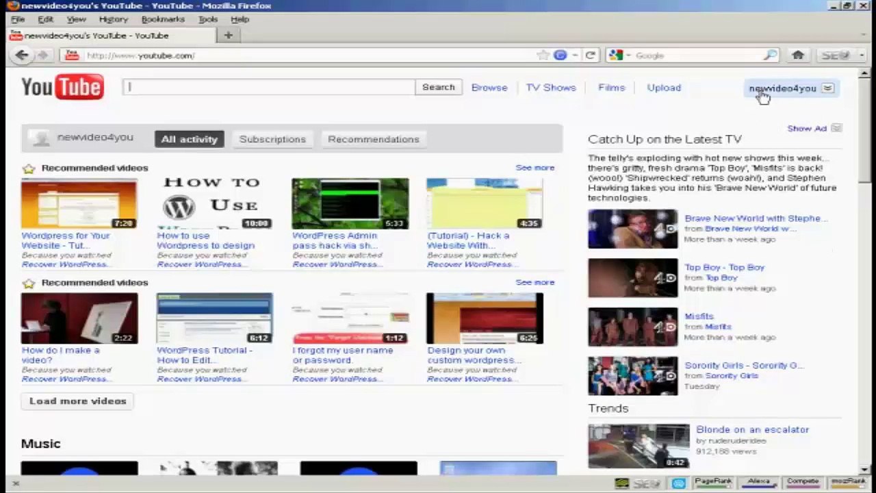Screen dimensions: 876x493
Task: Click the Google search box in toolbar
Action: tap(697, 55)
